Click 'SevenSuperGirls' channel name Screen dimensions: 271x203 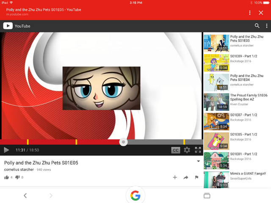pyautogui.click(x=241, y=178)
